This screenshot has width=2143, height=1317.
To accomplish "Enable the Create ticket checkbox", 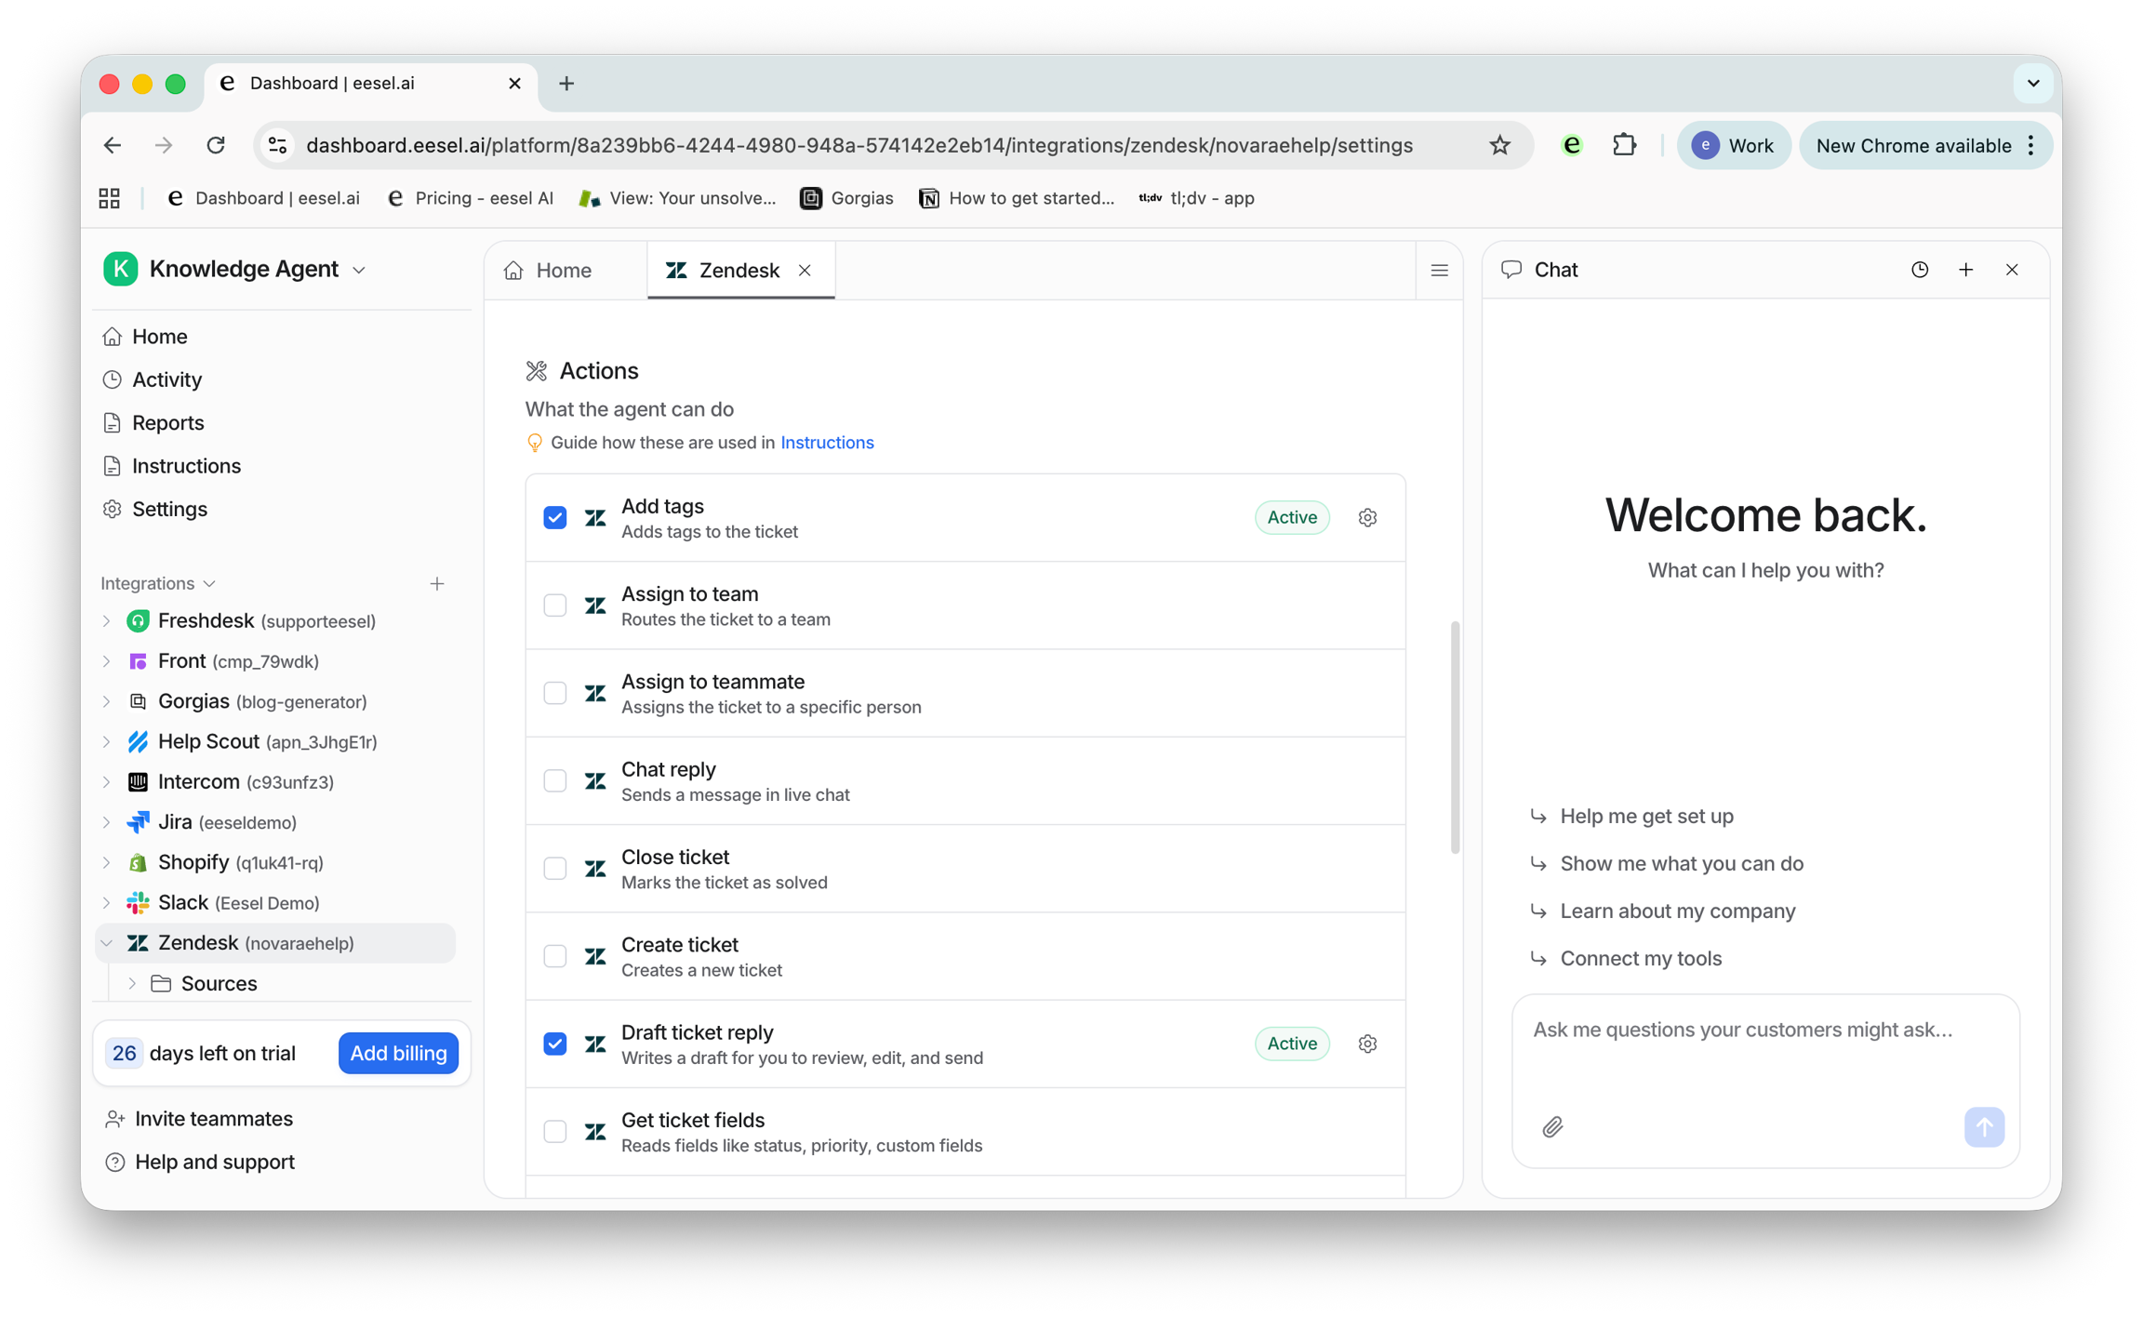I will point(555,956).
